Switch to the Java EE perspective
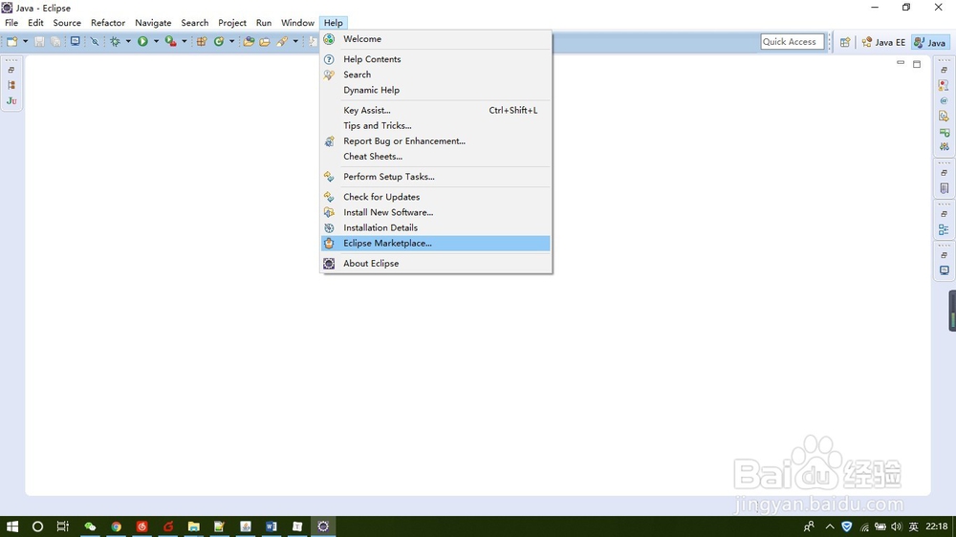 (884, 42)
